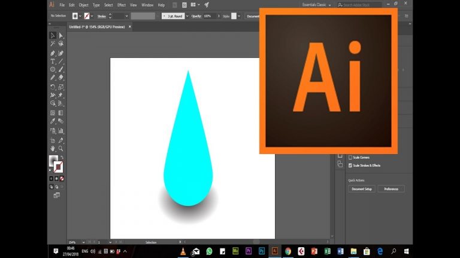Open the 154% zoom level dropdown
This screenshot has height=258, width=460.
84,242
